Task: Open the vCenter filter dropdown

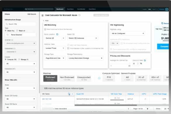Action: 20,44
